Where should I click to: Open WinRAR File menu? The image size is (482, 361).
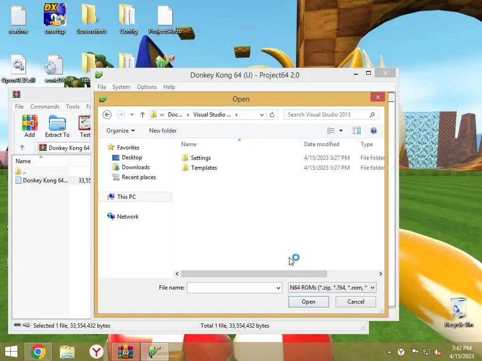tap(19, 107)
